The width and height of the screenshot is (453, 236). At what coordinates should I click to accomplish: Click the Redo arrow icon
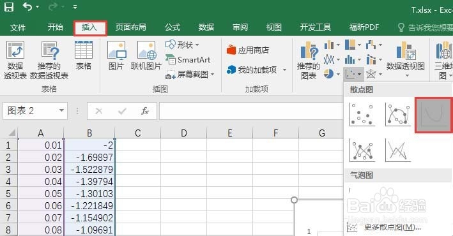click(54, 6)
